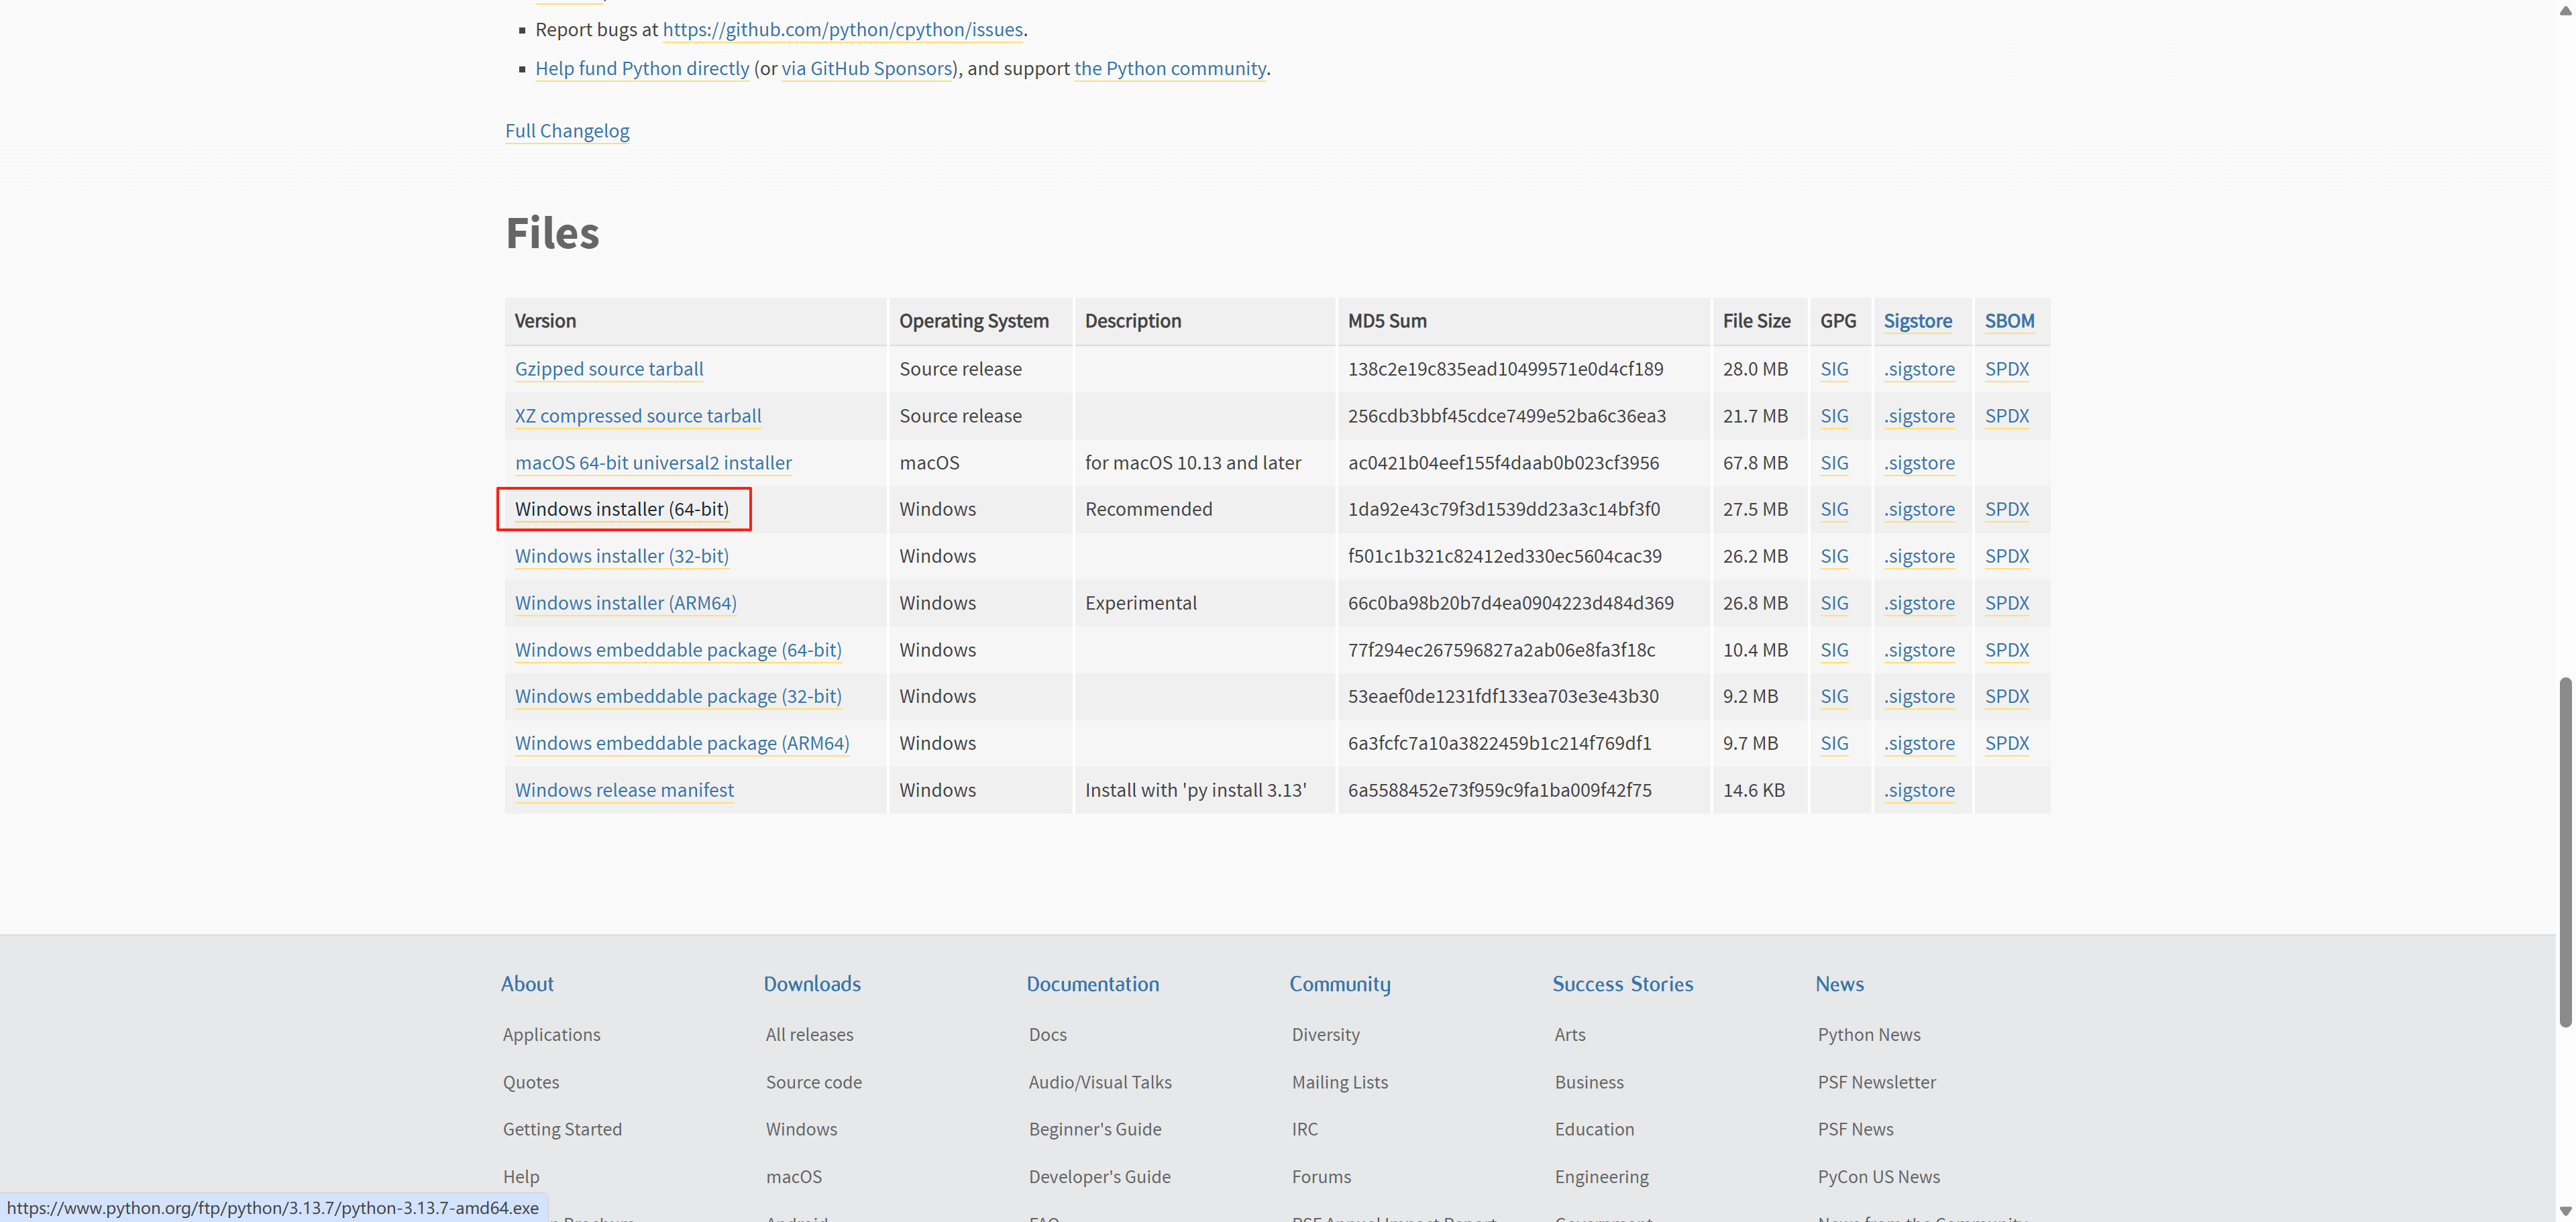Click PSF Newsletter under News
2576x1222 pixels.
point(1876,1082)
